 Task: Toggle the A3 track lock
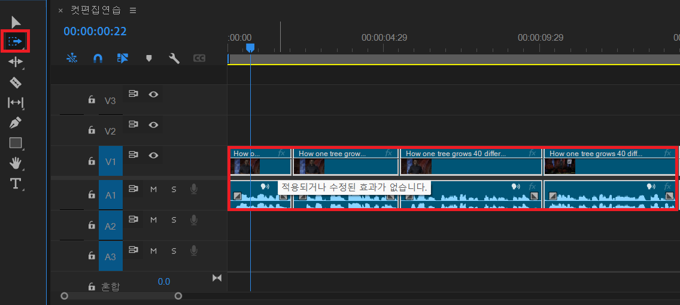tap(92, 256)
